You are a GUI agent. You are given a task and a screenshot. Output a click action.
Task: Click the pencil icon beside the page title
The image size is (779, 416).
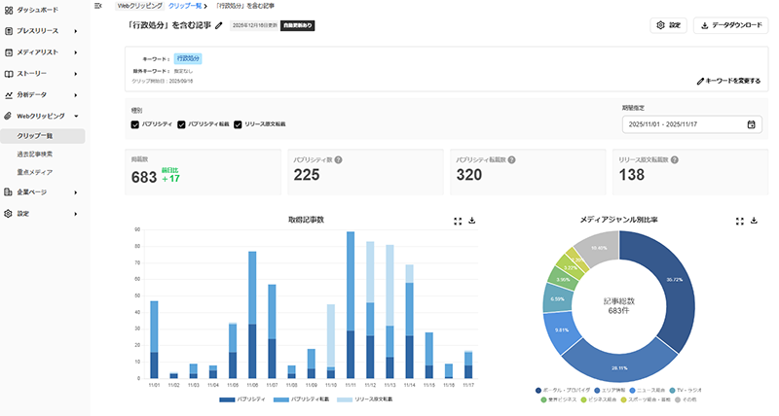point(219,25)
